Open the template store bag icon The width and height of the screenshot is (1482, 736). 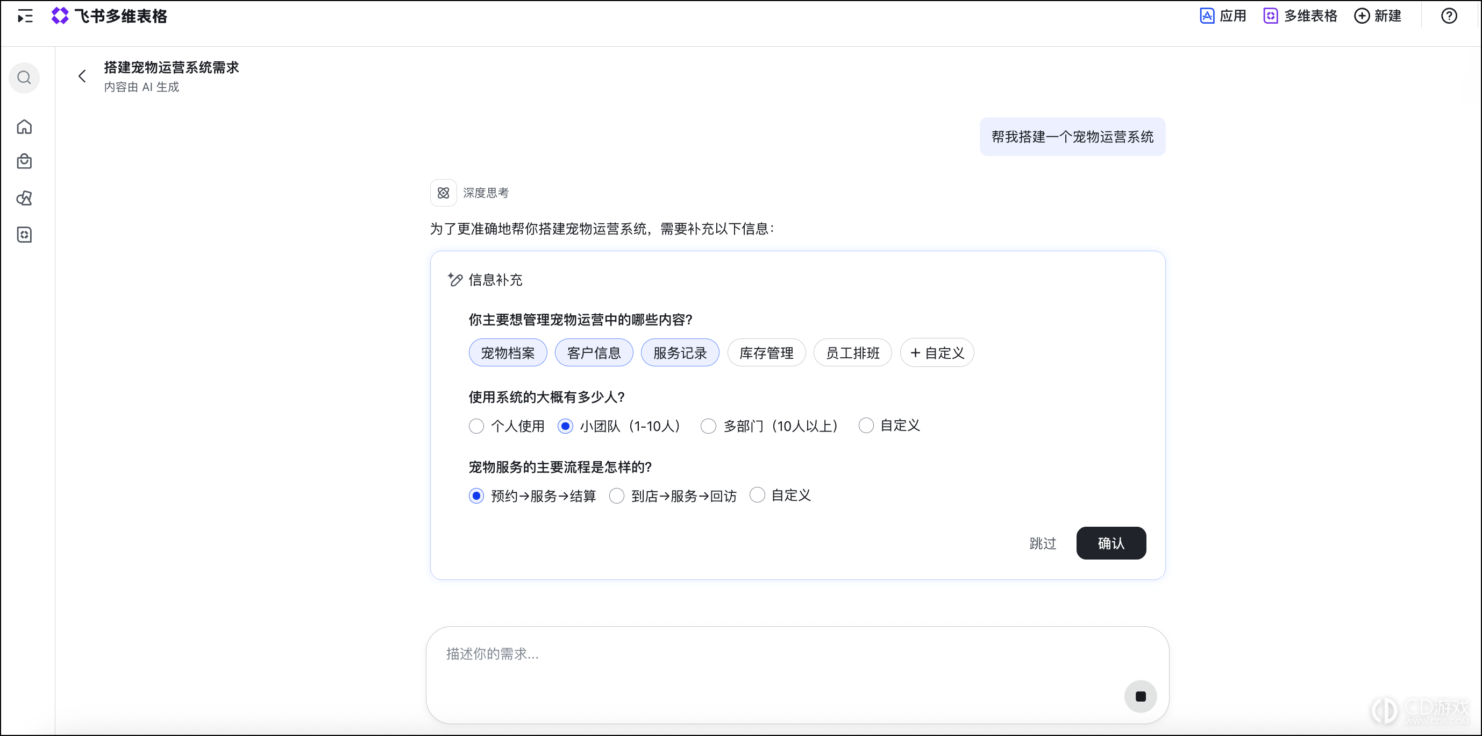click(24, 162)
